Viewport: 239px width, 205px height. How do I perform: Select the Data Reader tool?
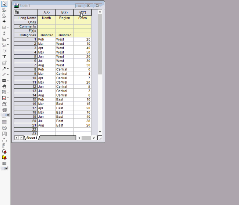click(x=4, y=27)
